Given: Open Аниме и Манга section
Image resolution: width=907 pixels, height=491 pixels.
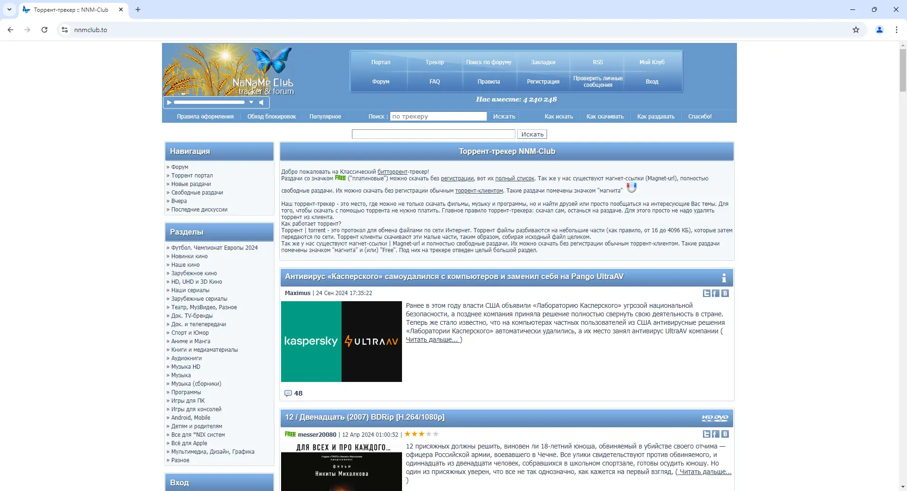Looking at the screenshot, I should 191,341.
